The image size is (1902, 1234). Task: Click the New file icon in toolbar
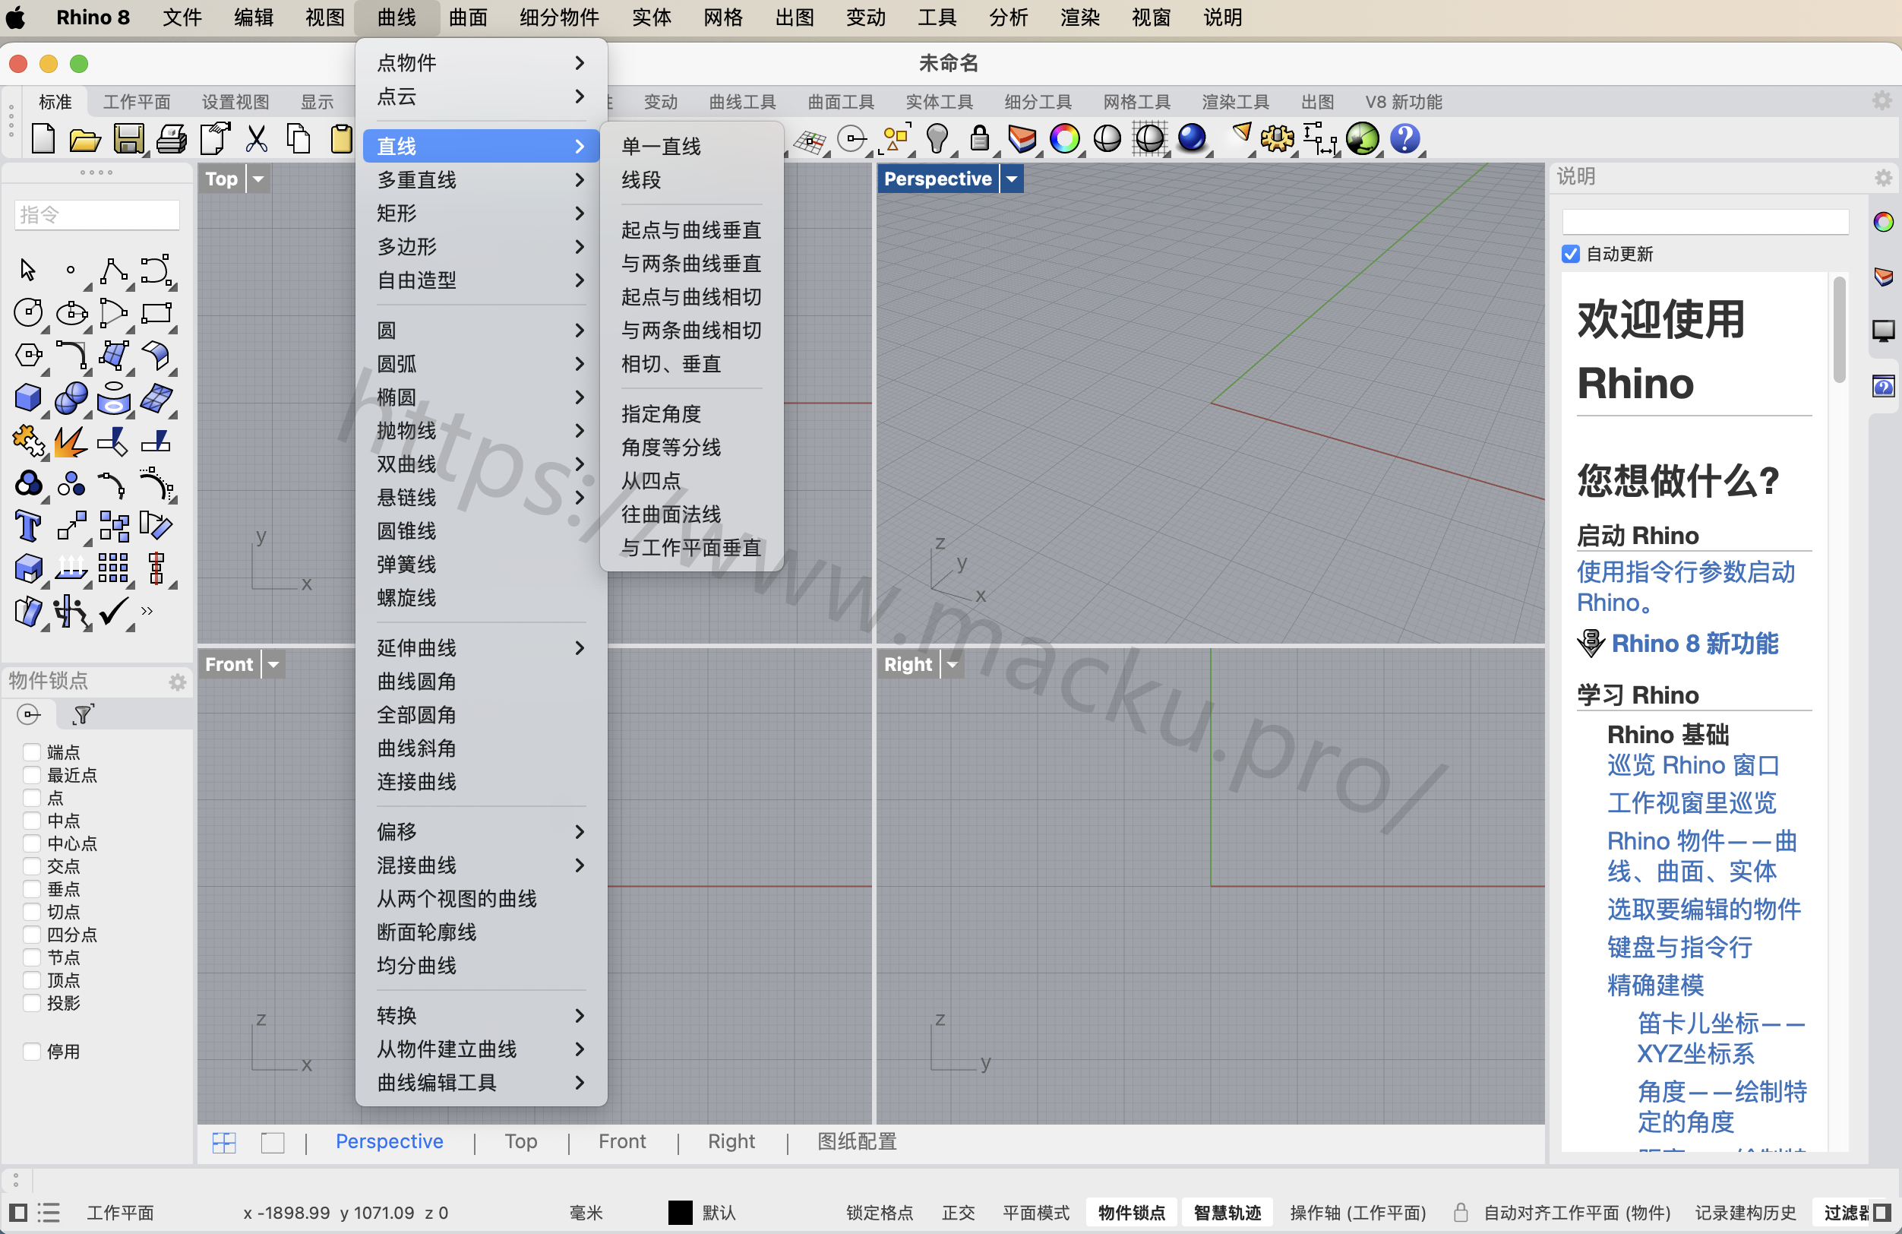43,139
